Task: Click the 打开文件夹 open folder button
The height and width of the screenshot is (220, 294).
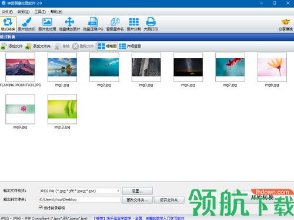Action: (x=169, y=200)
